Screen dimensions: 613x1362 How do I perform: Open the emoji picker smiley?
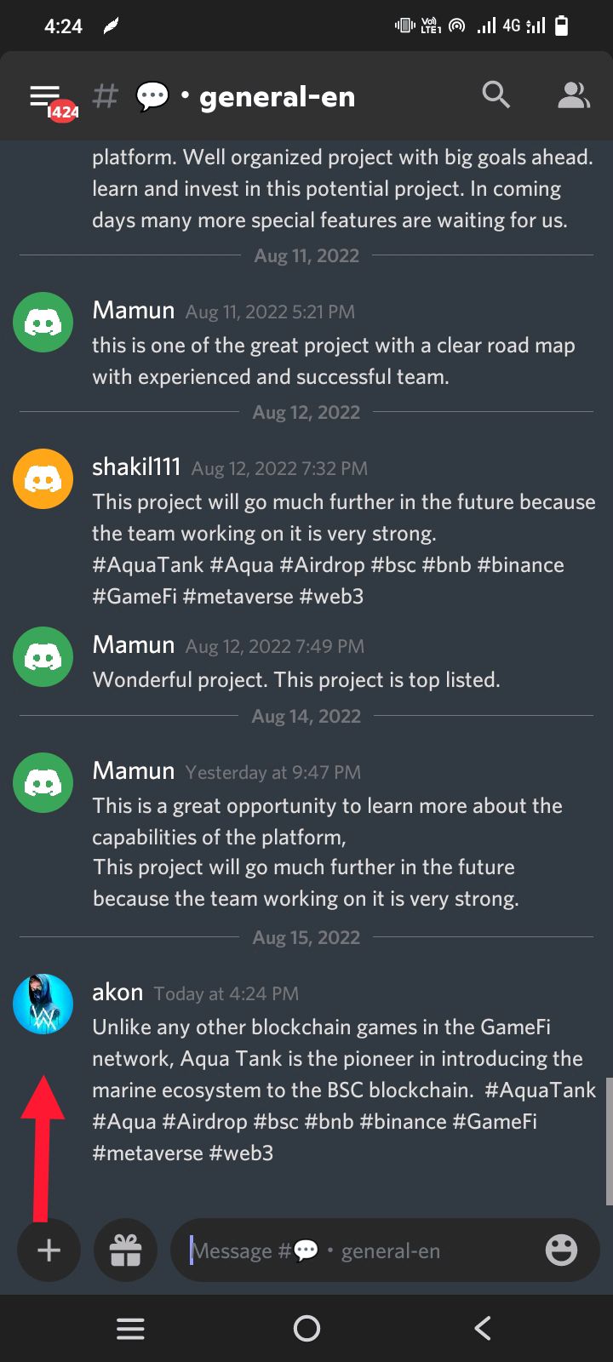pos(561,1250)
